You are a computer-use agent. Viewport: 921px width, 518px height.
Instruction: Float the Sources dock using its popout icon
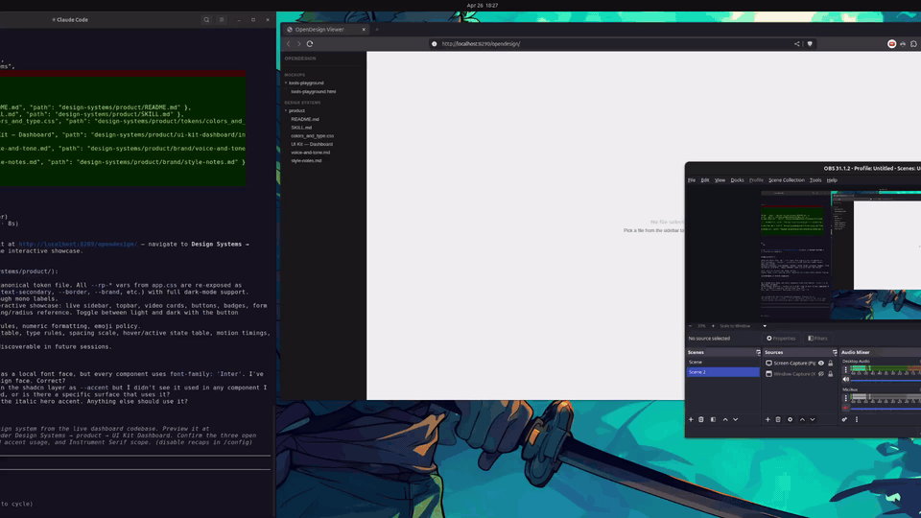coord(835,352)
